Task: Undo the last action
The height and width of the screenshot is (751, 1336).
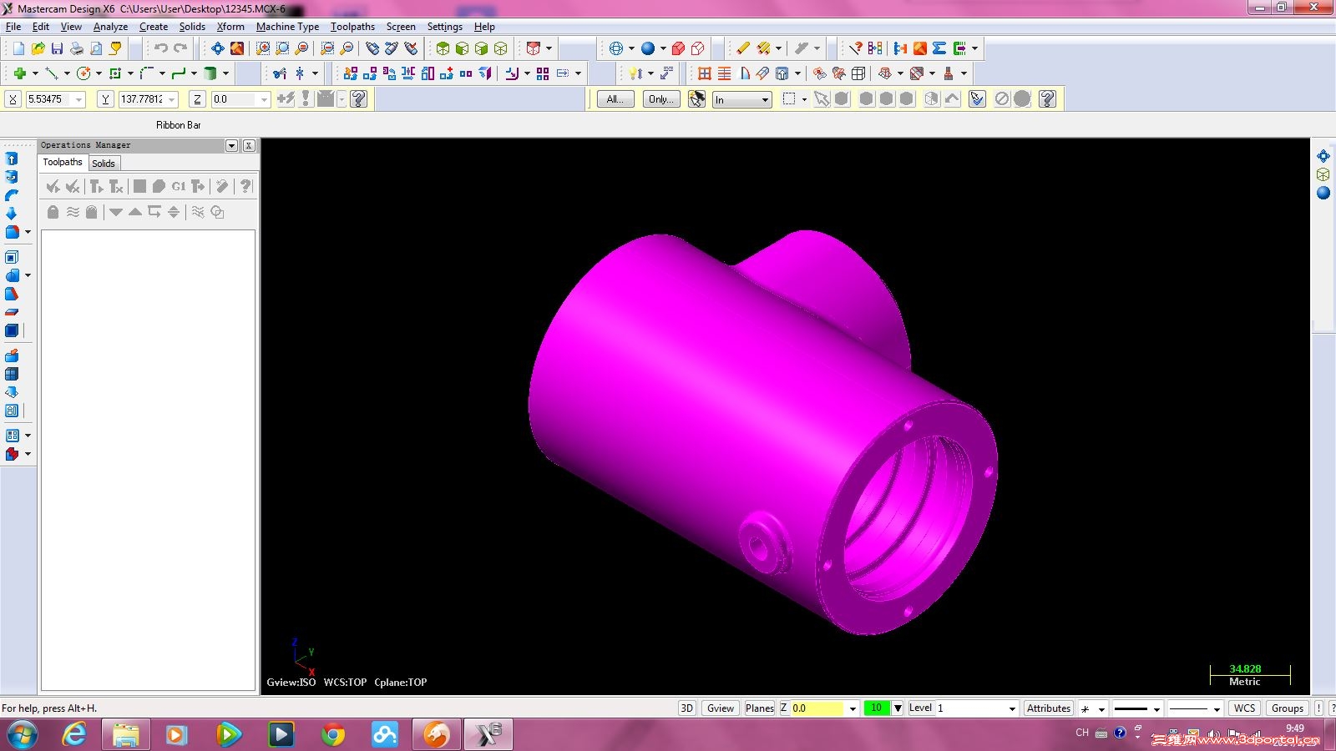Action: (160, 48)
